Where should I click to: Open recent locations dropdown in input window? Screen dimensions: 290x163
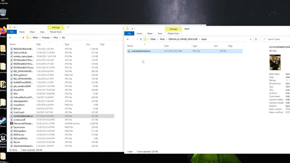click(137, 39)
